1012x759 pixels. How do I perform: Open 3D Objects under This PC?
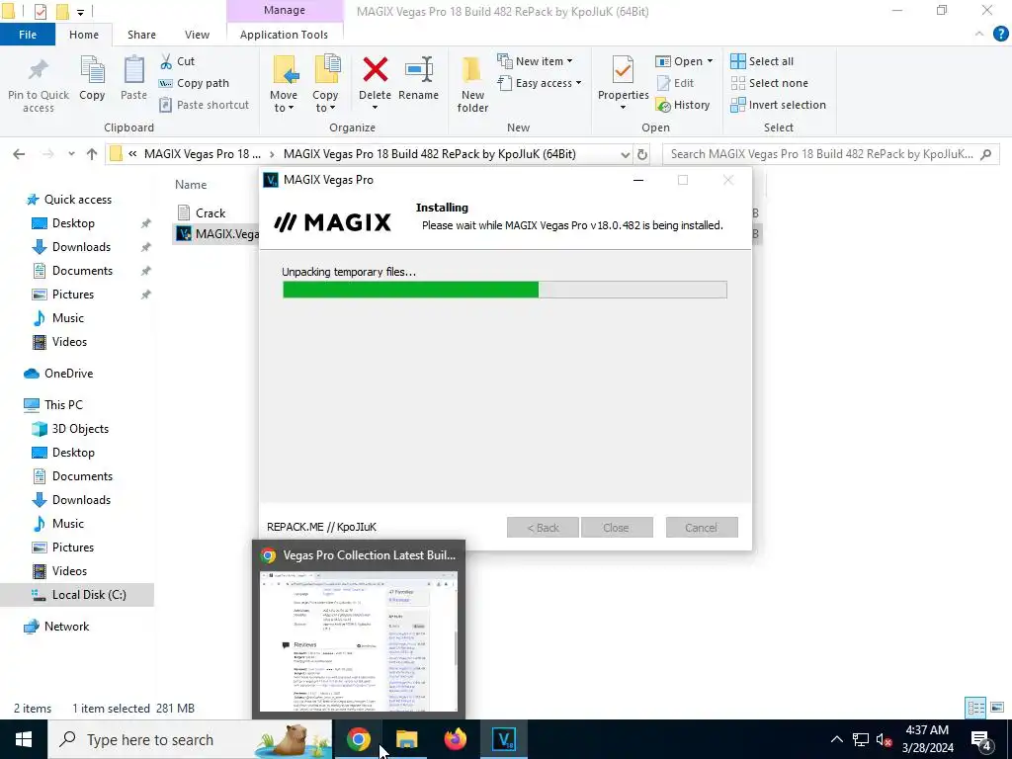[80, 429]
